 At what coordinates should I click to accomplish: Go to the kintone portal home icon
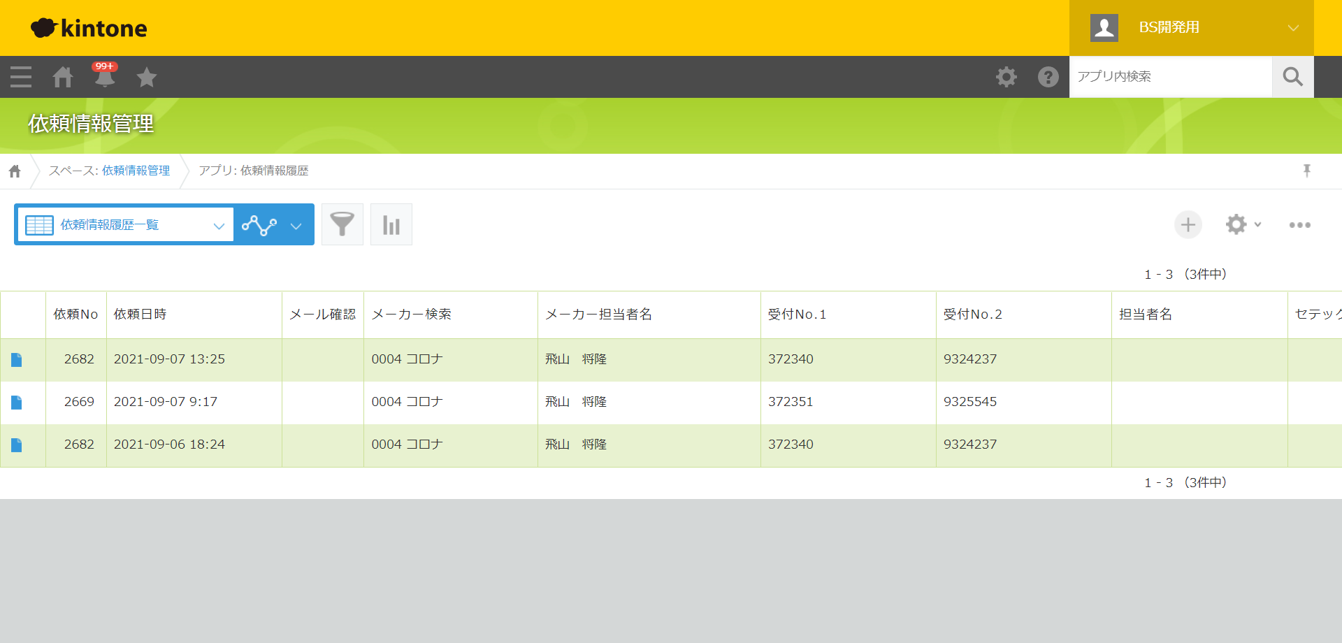point(63,77)
